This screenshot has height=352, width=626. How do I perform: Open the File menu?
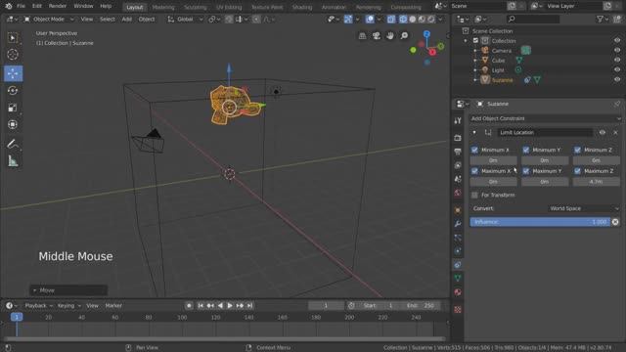(21, 6)
